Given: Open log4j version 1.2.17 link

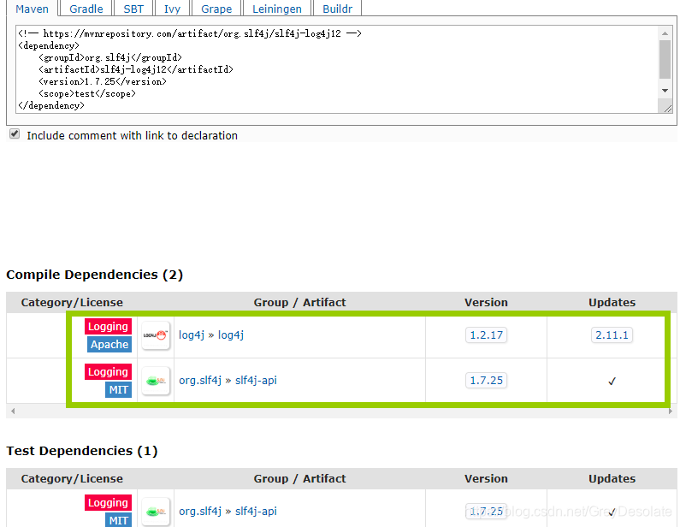Looking at the screenshot, I should [486, 335].
